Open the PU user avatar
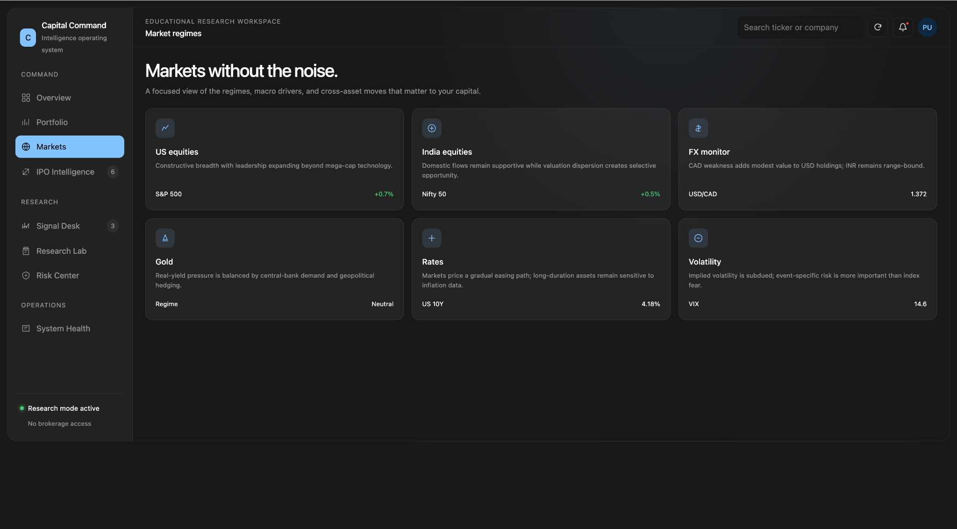The height and width of the screenshot is (529, 957). coord(927,28)
